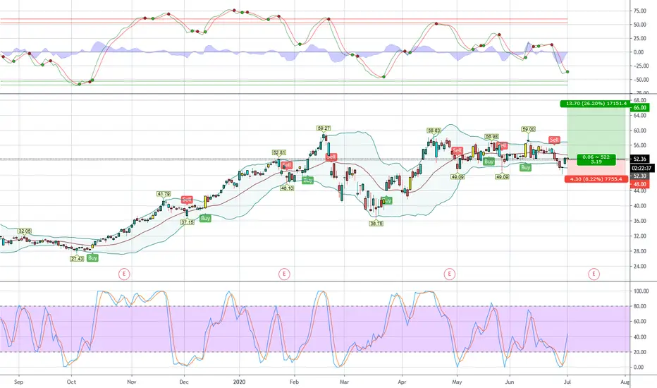Click the earnings E marker before November

(124, 274)
